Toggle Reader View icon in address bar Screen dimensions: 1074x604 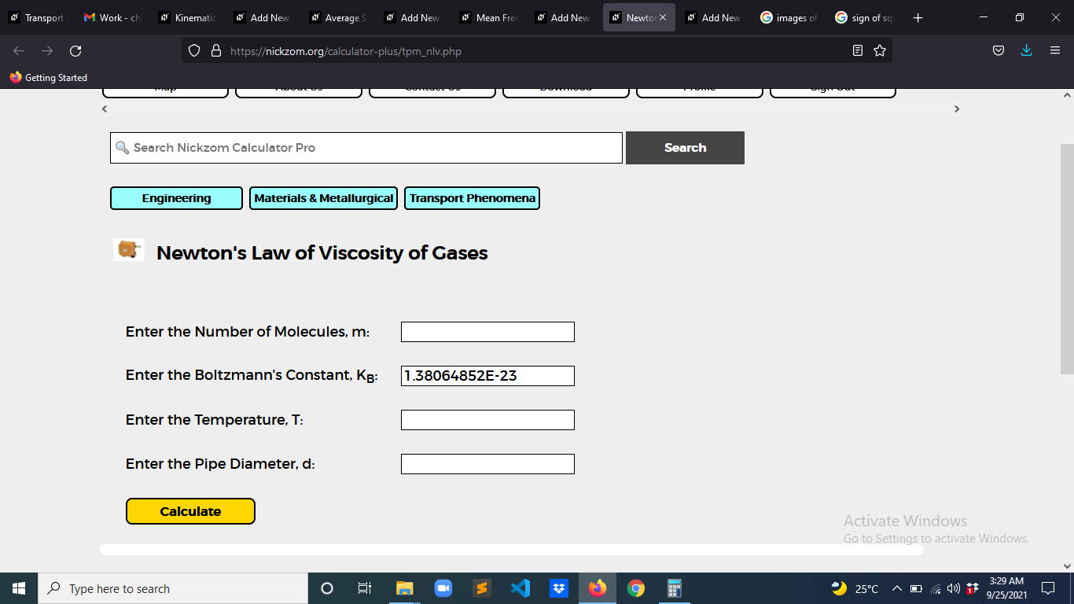tap(858, 51)
